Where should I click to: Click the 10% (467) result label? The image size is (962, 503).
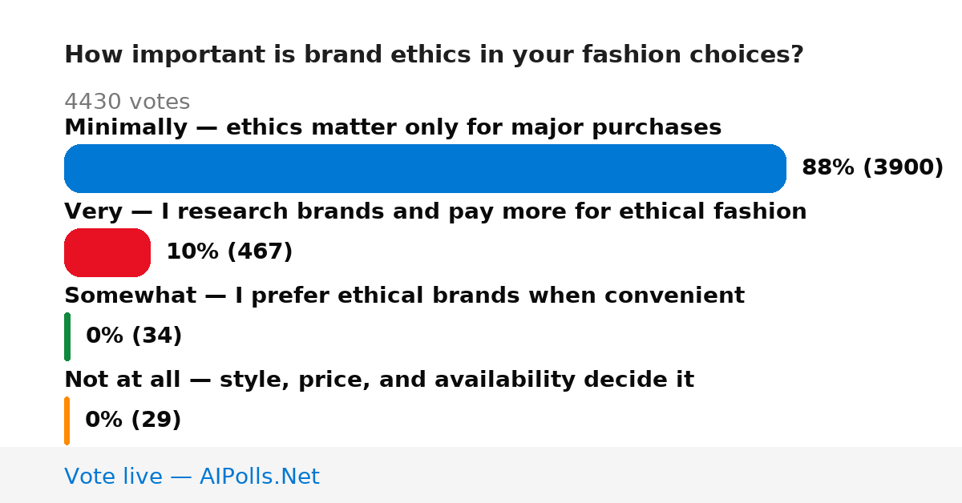(x=229, y=252)
